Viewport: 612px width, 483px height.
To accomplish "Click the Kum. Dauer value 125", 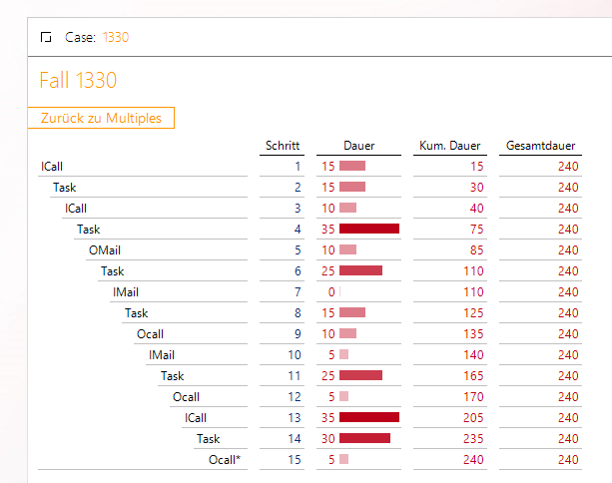I will click(473, 313).
